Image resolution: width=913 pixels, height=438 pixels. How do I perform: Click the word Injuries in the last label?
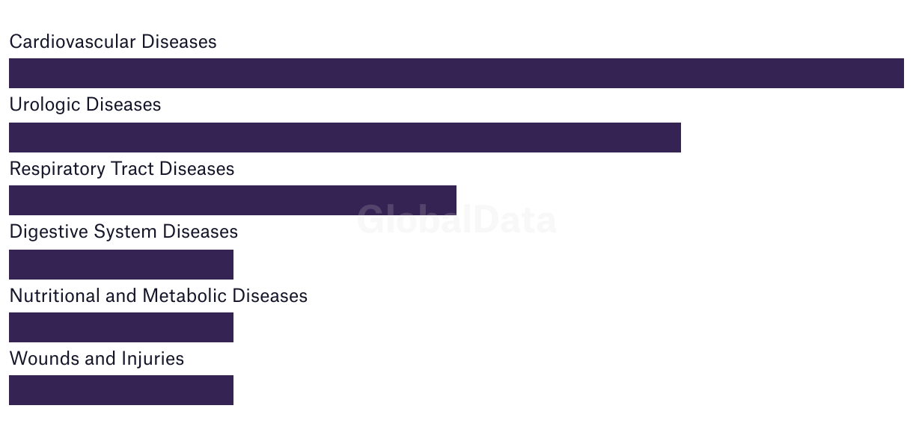tap(153, 359)
